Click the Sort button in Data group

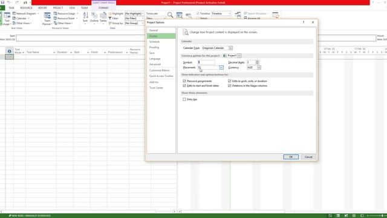(85, 18)
